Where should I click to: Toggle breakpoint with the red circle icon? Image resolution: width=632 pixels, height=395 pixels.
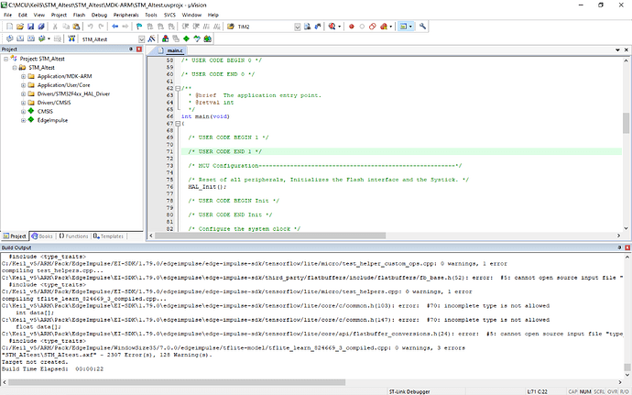[351, 27]
